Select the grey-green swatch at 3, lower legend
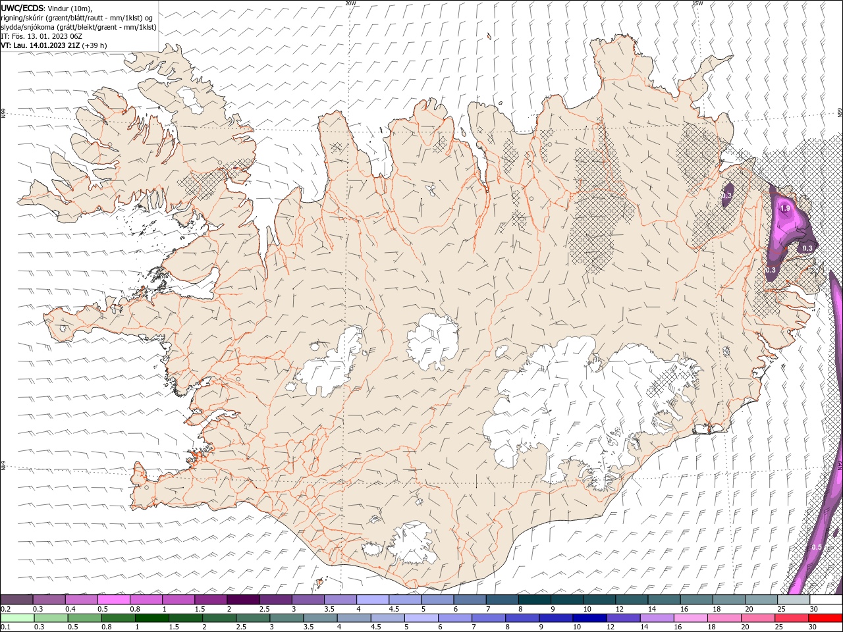843x632 pixels. pyautogui.click(x=286, y=618)
